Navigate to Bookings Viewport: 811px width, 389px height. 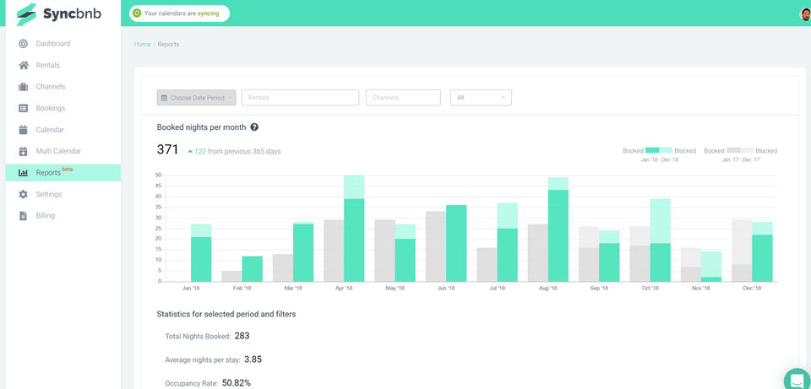[63, 109]
